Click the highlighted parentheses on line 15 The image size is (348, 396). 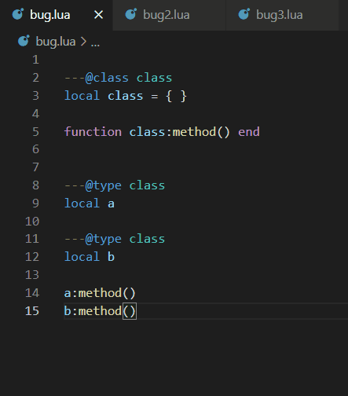click(130, 311)
